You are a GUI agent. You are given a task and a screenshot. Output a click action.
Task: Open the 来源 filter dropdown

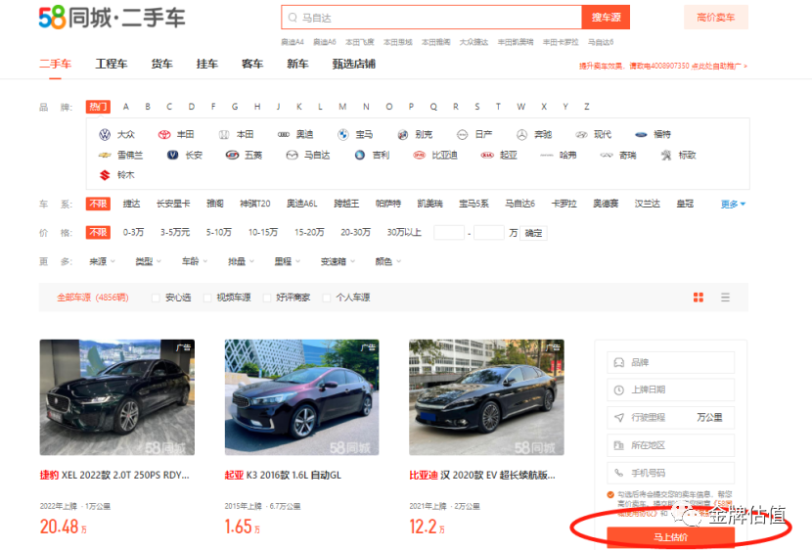102,261
